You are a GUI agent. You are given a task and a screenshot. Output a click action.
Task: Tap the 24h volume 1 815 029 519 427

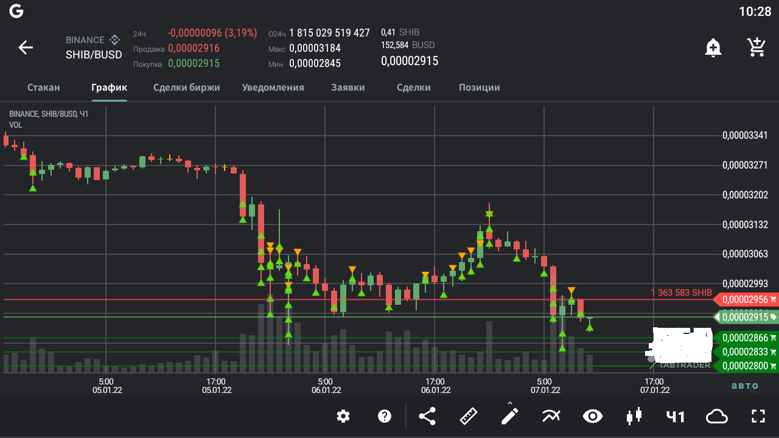tap(329, 33)
